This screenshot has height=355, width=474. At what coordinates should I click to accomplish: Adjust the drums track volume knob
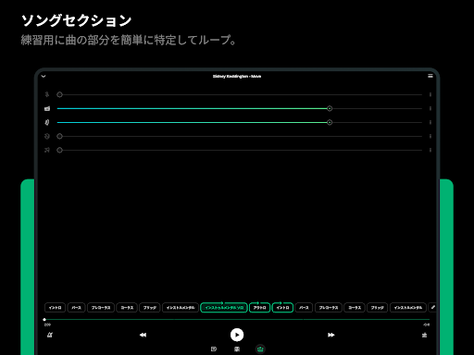[x=330, y=108]
